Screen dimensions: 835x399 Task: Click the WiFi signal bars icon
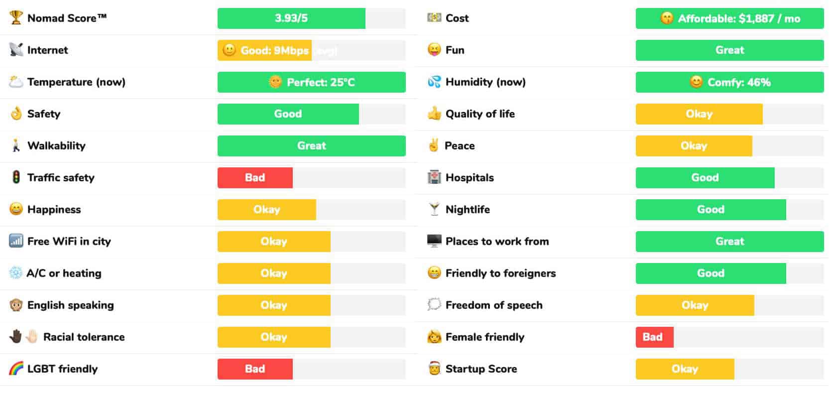point(16,241)
